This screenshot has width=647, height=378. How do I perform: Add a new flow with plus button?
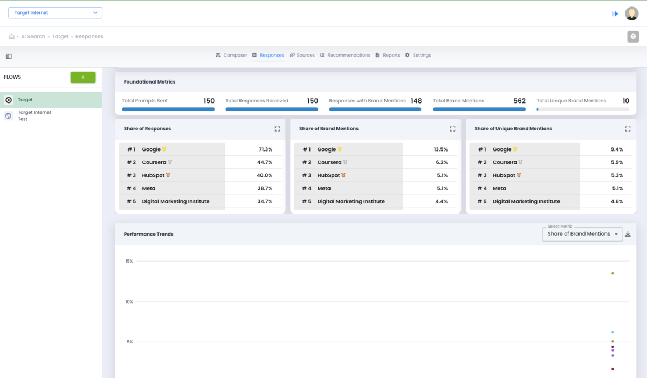[83, 77]
